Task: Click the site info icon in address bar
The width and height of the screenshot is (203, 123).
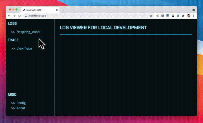Action: click(x=26, y=16)
